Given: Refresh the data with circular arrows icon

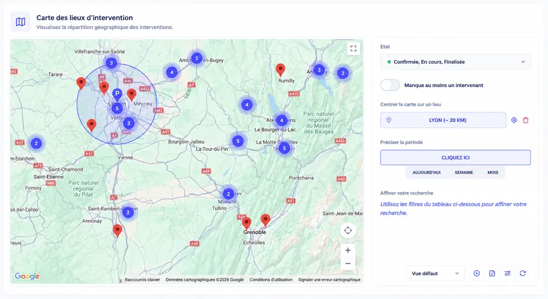Looking at the screenshot, I should click(x=522, y=273).
